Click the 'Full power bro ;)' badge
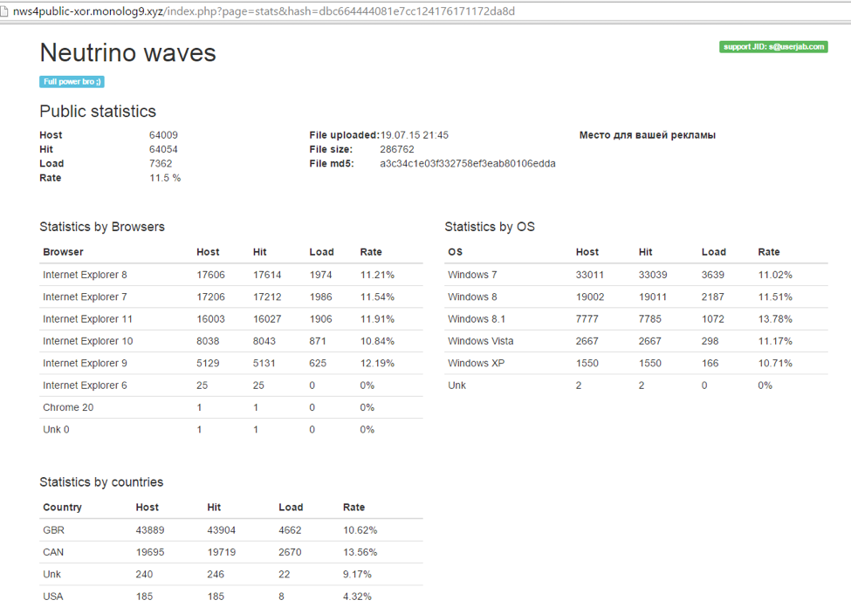 click(x=72, y=81)
